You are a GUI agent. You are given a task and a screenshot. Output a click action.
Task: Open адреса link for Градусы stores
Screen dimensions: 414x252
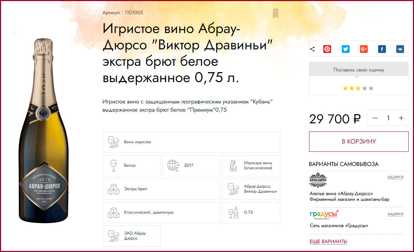point(395,214)
